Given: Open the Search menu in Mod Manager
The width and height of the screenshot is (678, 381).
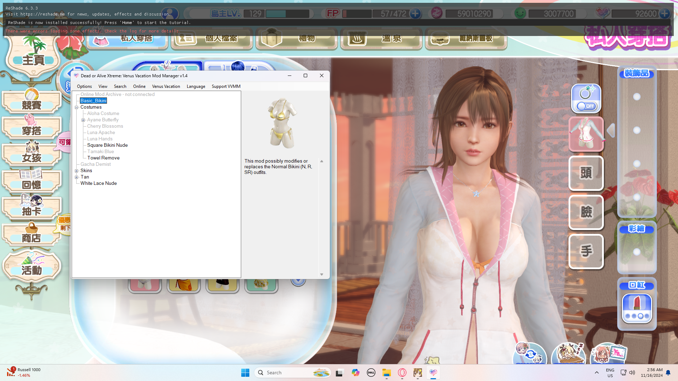Looking at the screenshot, I should tap(120, 86).
